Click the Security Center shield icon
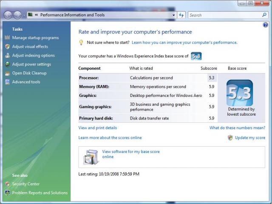 (7, 184)
